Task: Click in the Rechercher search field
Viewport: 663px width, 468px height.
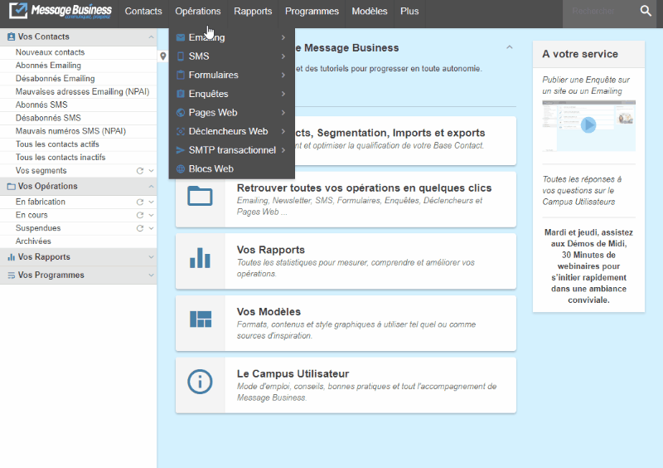Action: click(599, 11)
